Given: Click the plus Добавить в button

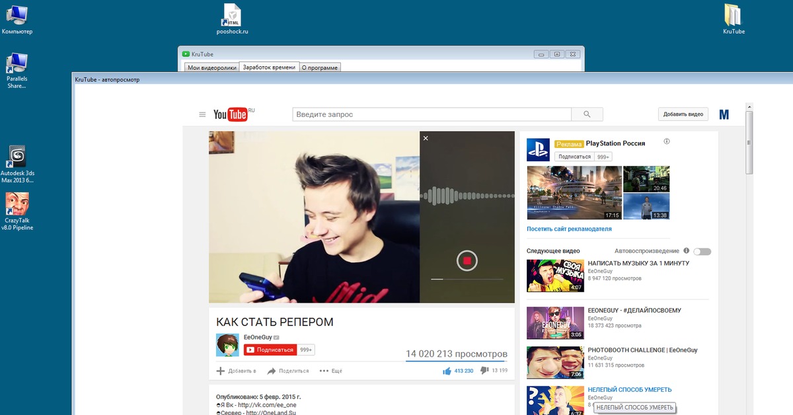Looking at the screenshot, I should click(x=236, y=371).
